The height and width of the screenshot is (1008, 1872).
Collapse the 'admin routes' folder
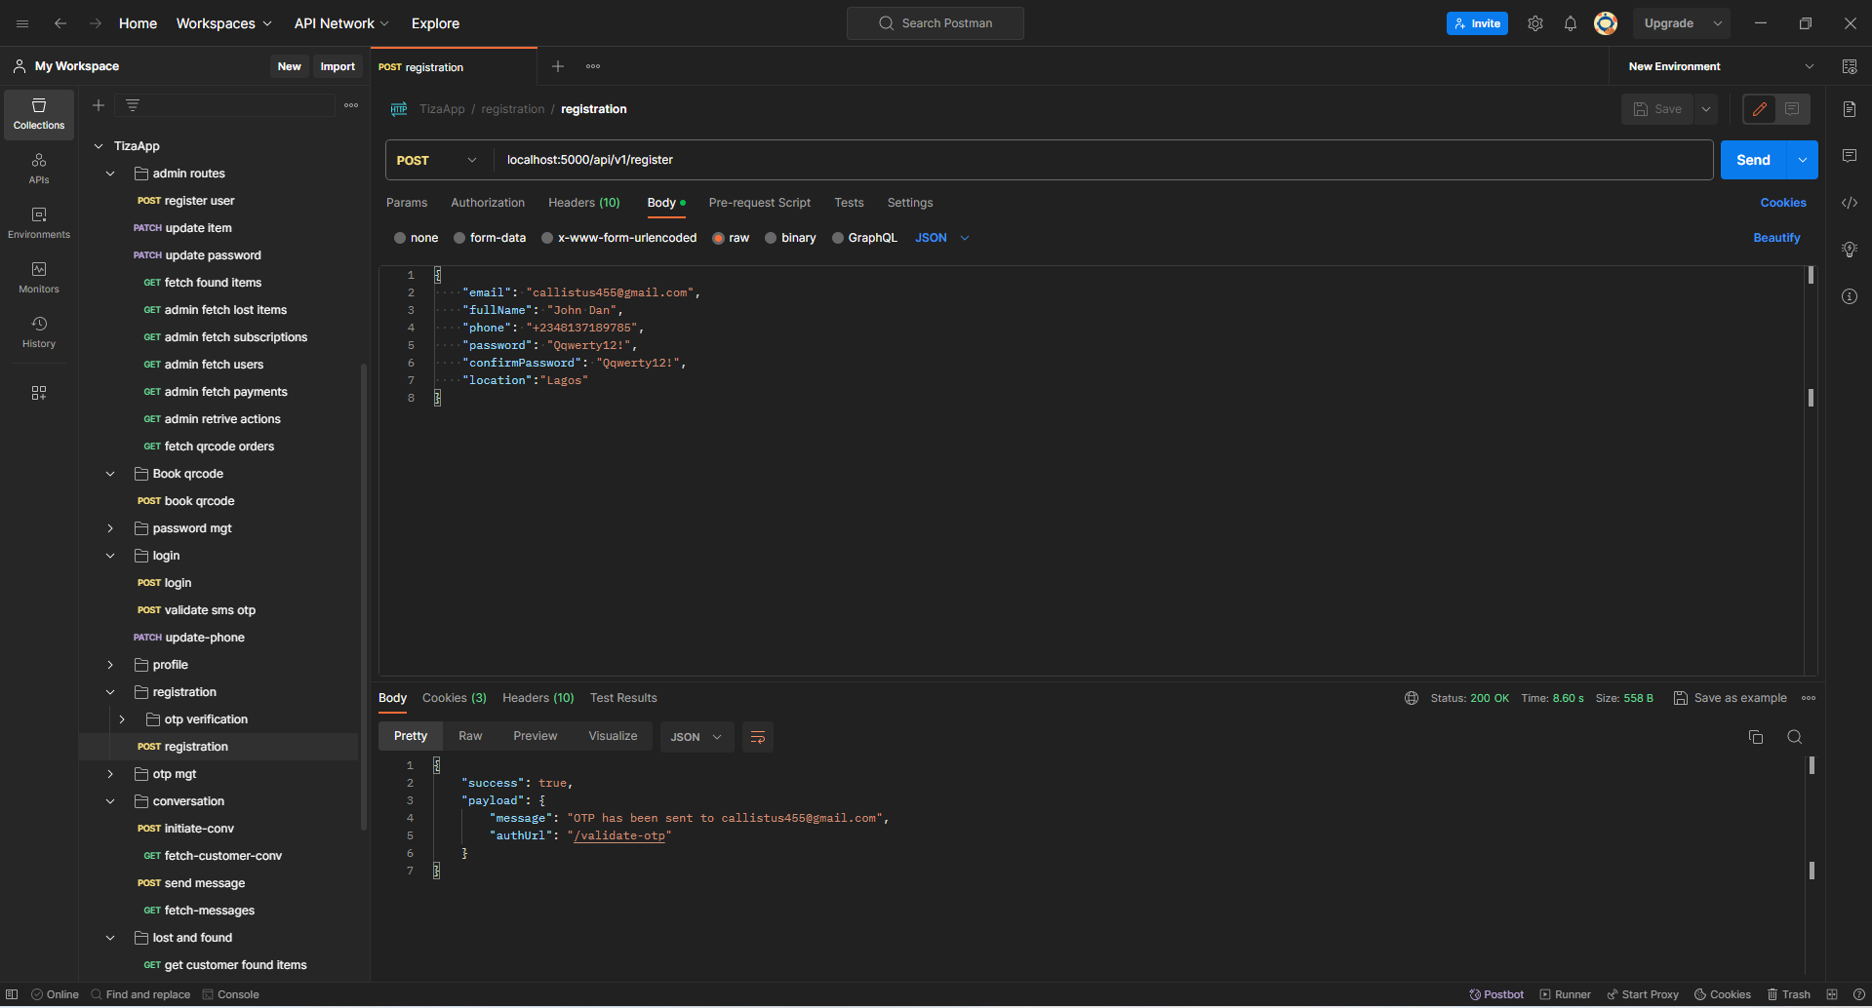pos(110,174)
